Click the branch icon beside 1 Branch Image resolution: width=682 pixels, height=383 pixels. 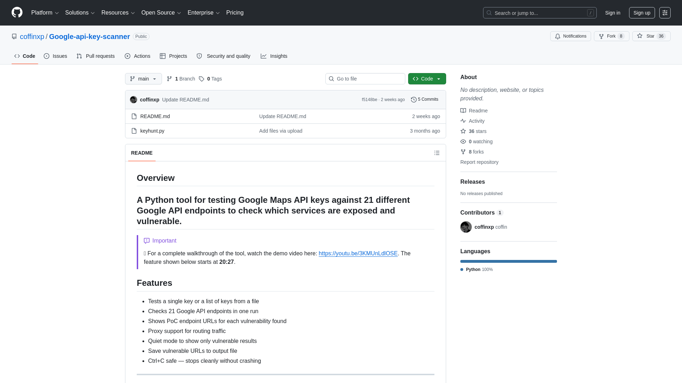coord(169,79)
